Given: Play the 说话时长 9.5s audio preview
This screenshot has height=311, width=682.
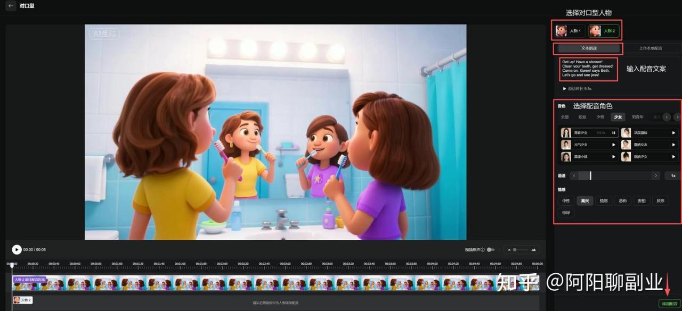Looking at the screenshot, I should [x=565, y=89].
